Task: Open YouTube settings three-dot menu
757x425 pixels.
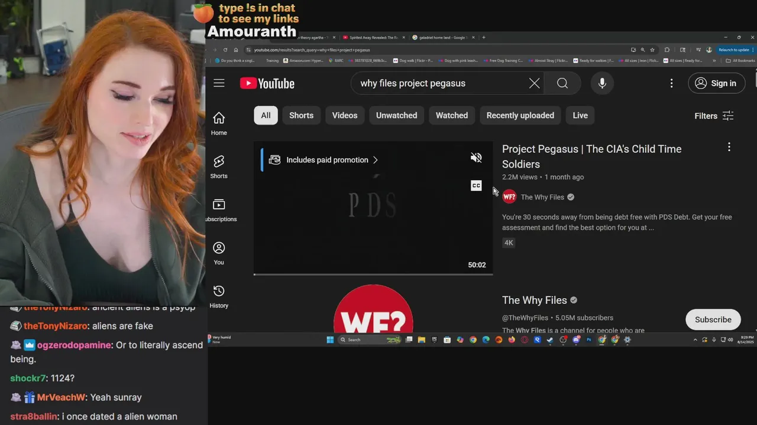Action: click(x=671, y=83)
